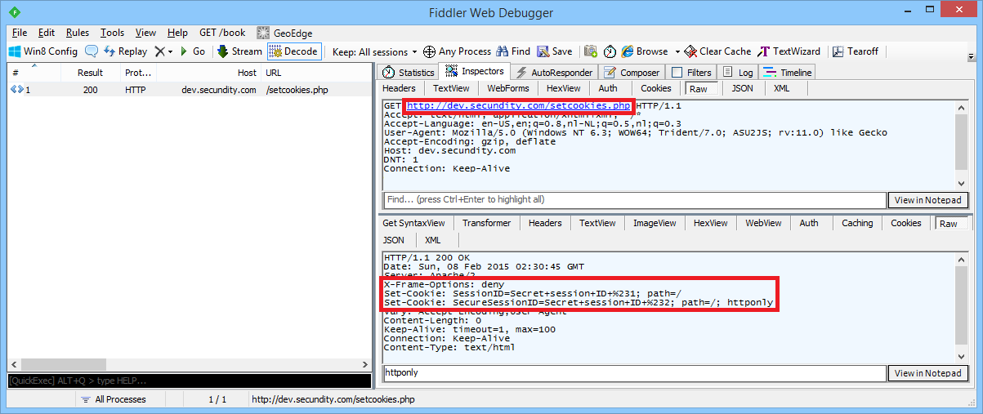This screenshot has height=414, width=983.
Task: Select the response Get SyntaxView tab
Action: click(x=413, y=223)
